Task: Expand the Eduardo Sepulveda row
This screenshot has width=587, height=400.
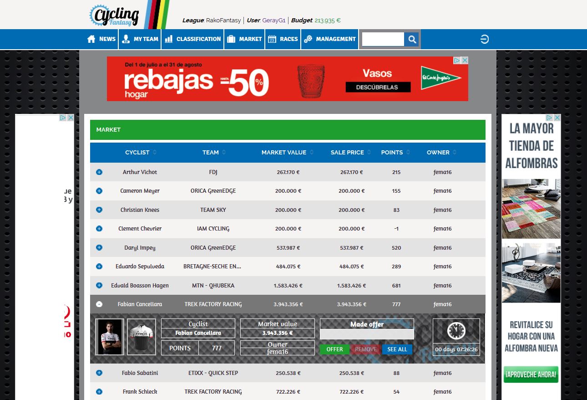Action: pyautogui.click(x=99, y=267)
